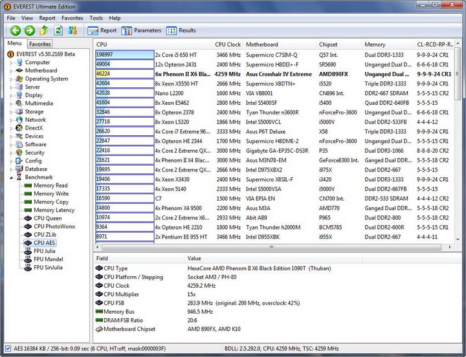This screenshot has height=357, width=466.
Task: Click the 49004 result bar
Action: coord(125,64)
